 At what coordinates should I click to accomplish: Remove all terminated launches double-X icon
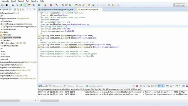pos(144,86)
